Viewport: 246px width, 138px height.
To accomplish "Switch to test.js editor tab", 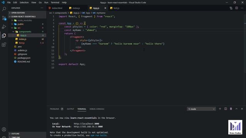I will pyautogui.click(x=116, y=8).
